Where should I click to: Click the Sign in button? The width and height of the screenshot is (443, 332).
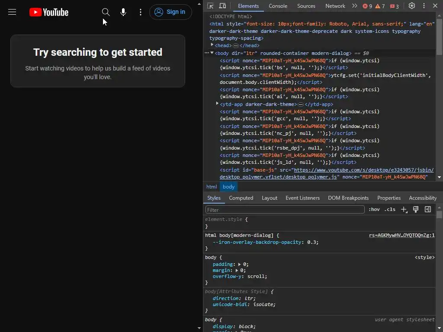170,12
